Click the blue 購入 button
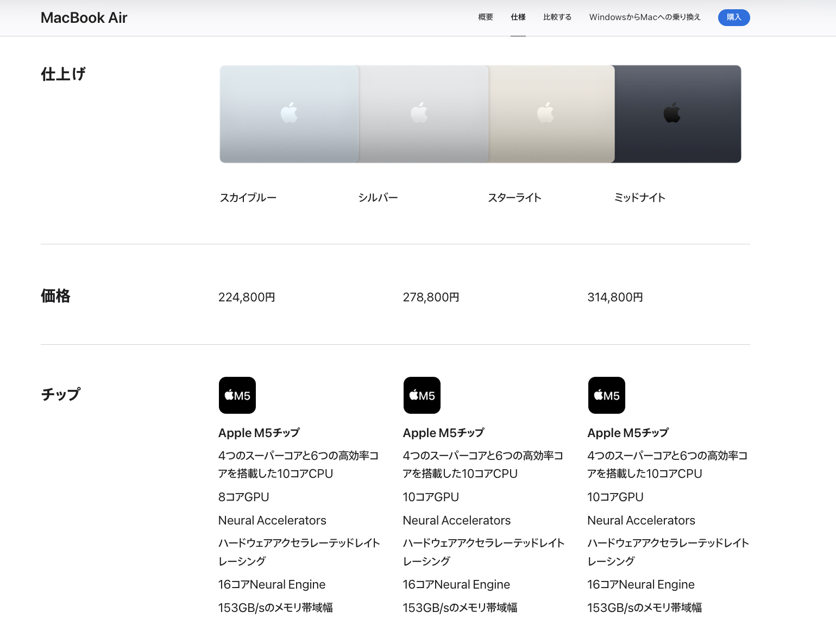The height and width of the screenshot is (625, 836). click(734, 17)
